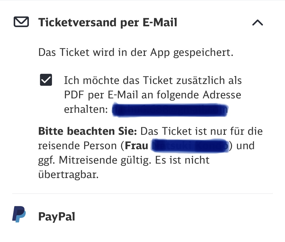Select the PayPal payment row
The width and height of the screenshot is (285, 242).
point(142,216)
